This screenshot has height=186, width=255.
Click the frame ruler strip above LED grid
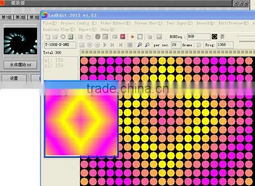click(167, 52)
